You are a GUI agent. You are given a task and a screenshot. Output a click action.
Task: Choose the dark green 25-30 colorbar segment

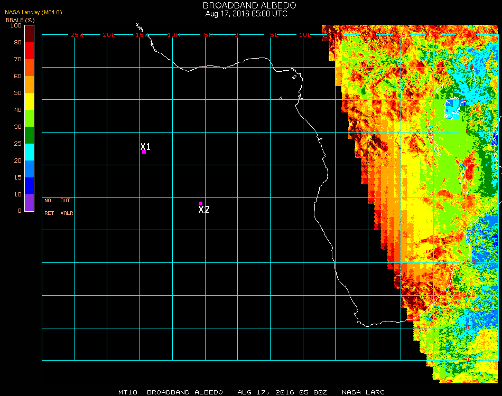tap(30, 135)
